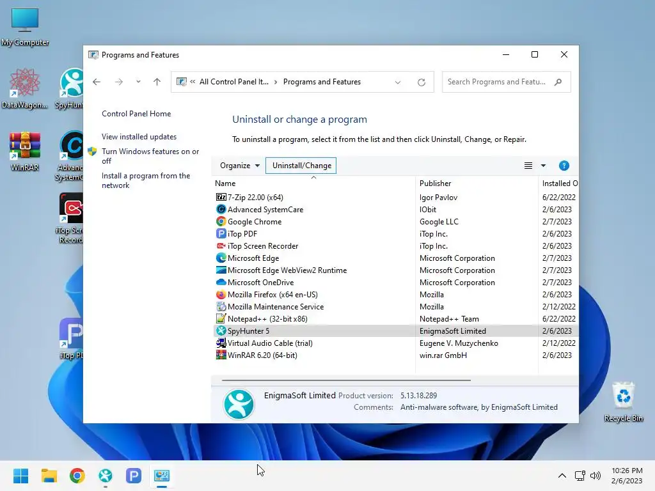Click the iTop Screen Recorder list icon
655x491 pixels.
(x=221, y=246)
